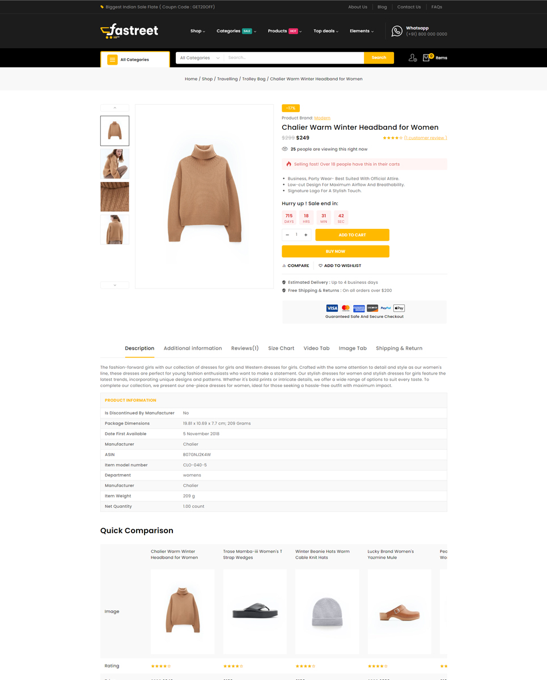The image size is (547, 680).
Task: Expand the Elements navigation menu
Action: point(362,31)
